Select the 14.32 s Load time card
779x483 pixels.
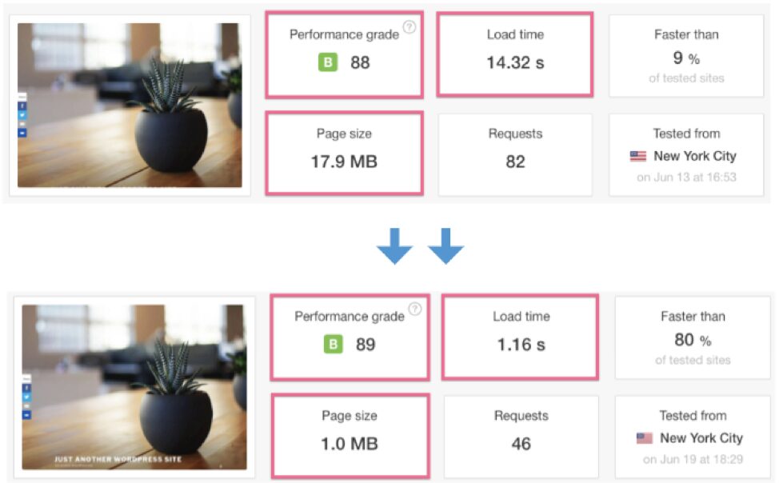515,54
